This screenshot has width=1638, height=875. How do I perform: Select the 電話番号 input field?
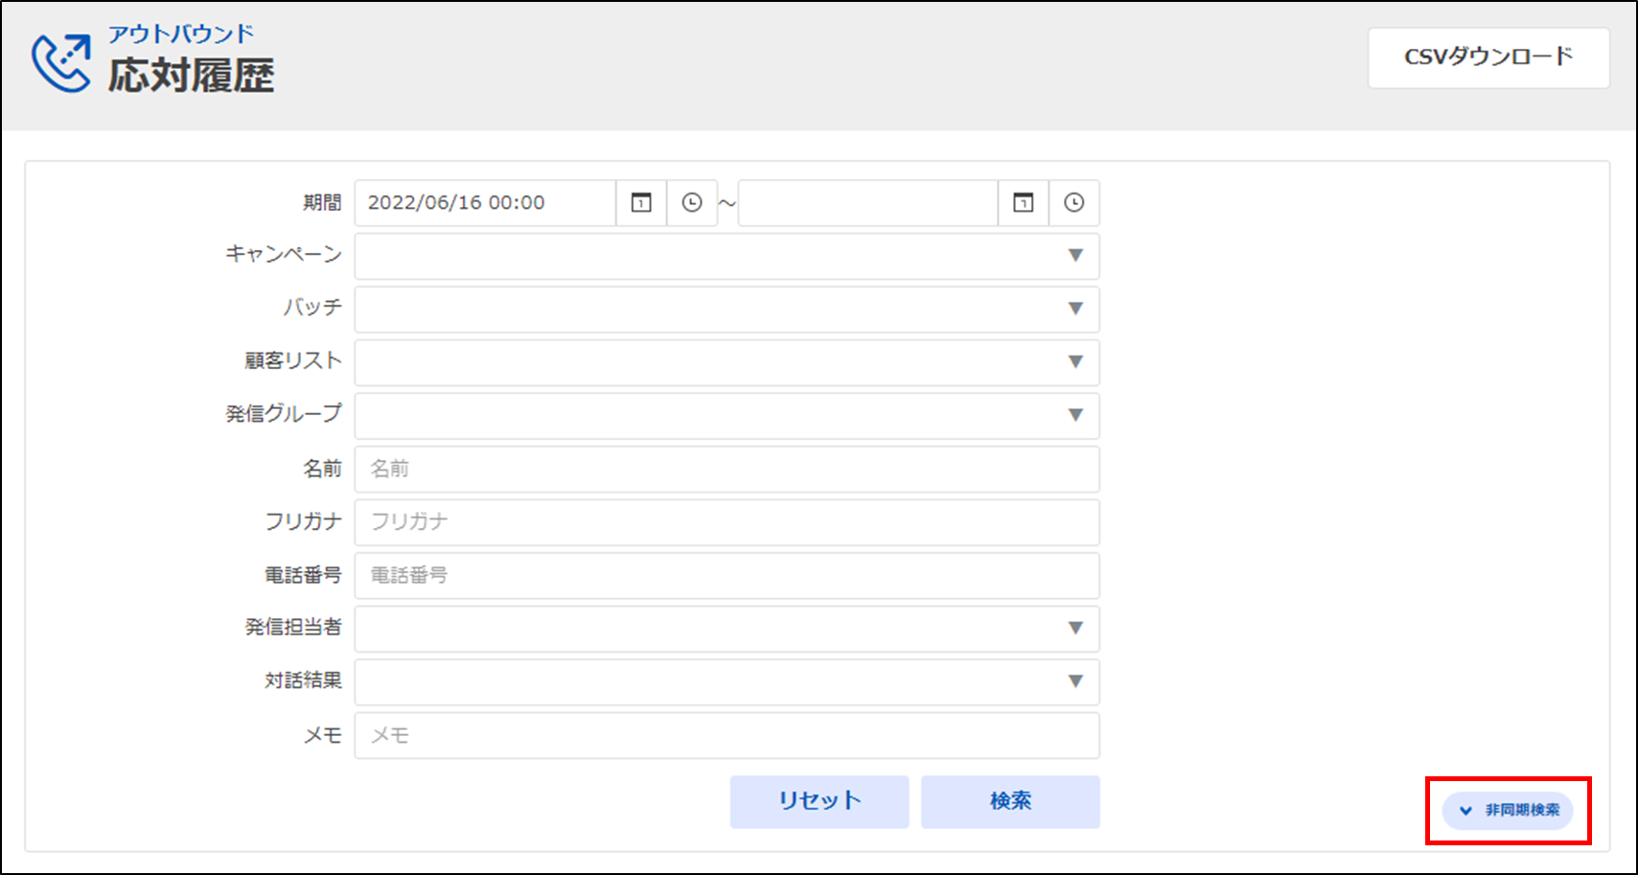click(x=727, y=575)
